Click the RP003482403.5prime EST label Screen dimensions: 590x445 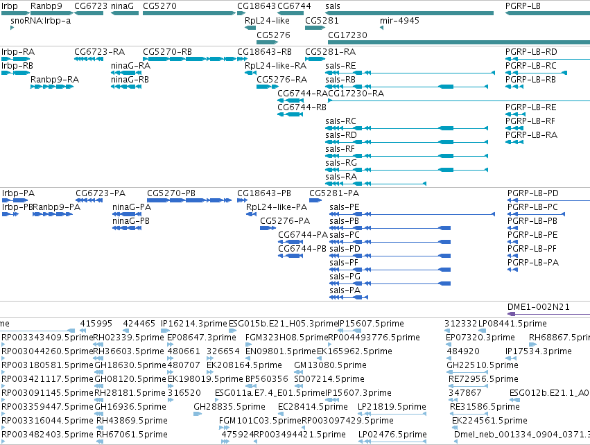point(47,435)
